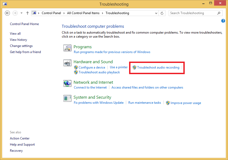Open Improve power usage troubleshooter

point(186,103)
